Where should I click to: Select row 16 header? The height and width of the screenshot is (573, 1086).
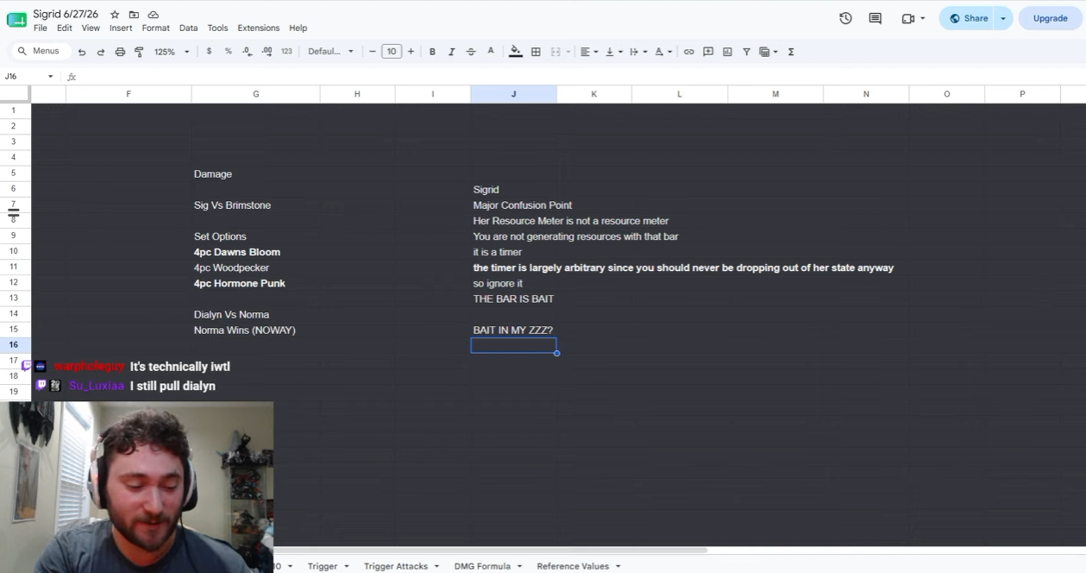coord(14,345)
